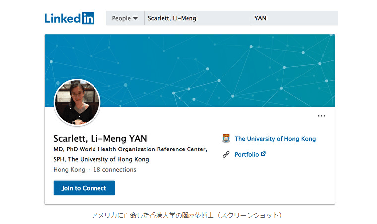Open the Portfolio link
The height and width of the screenshot is (224, 377).
tap(247, 154)
